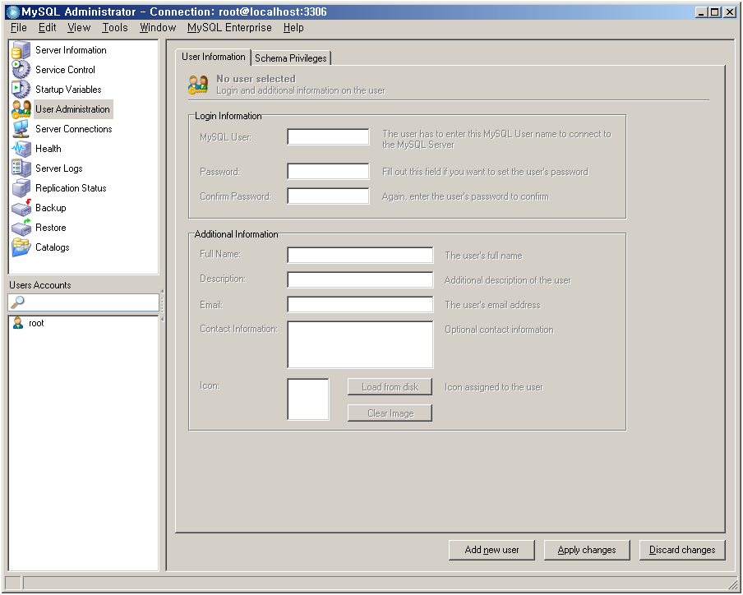Viewport: 743px width, 595px height.
Task: Click the user Icon preview box
Action: coord(308,399)
